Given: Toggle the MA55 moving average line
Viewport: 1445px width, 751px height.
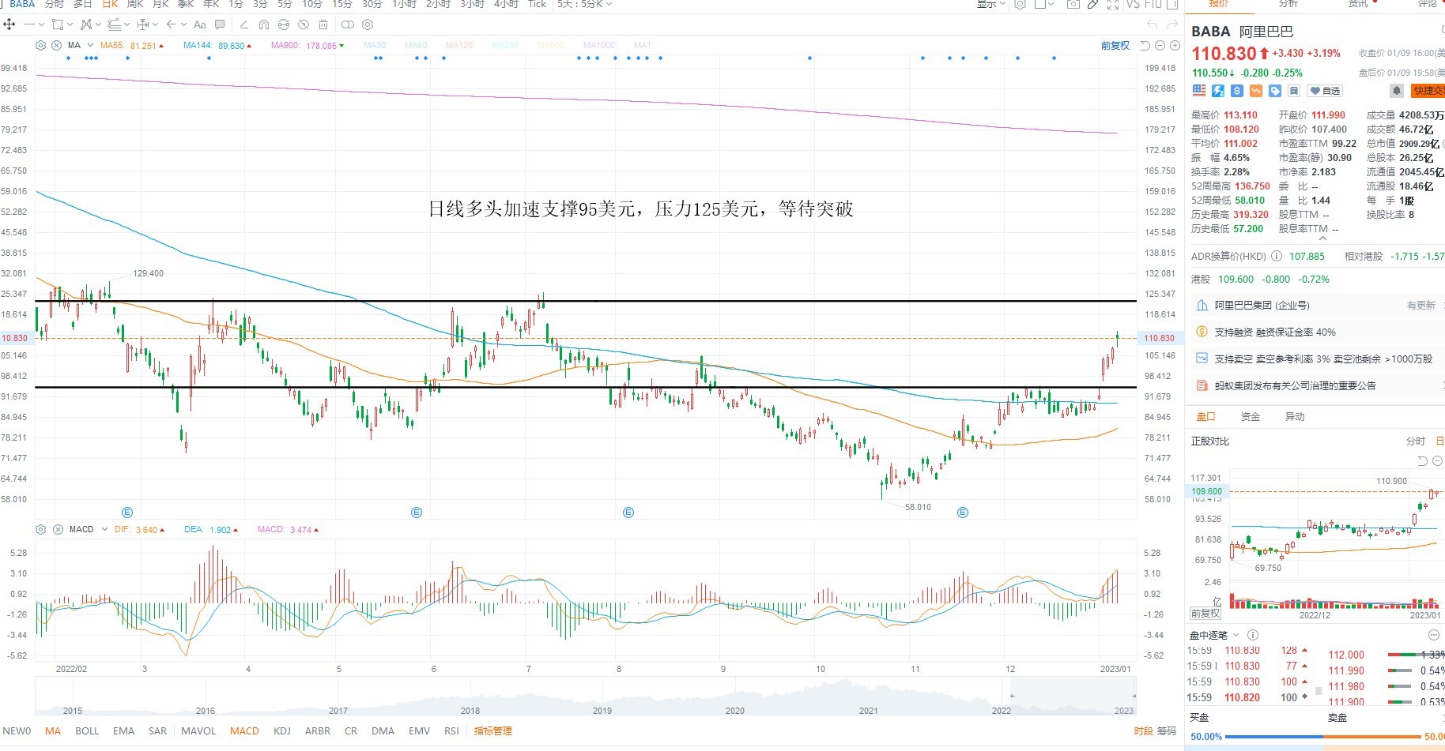Looking at the screenshot, I should click(132, 46).
